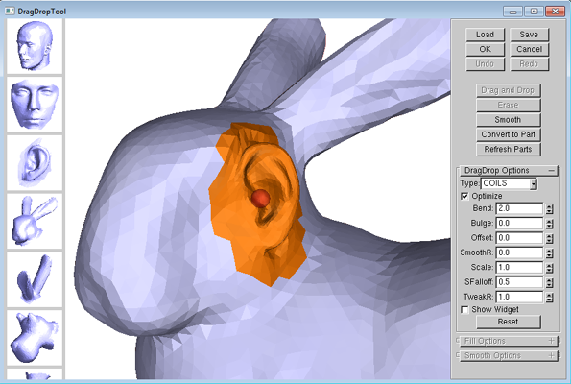Viewport: 571px width, 384px height.
Task: Enable the Show Widget checkbox
Action: 464,310
